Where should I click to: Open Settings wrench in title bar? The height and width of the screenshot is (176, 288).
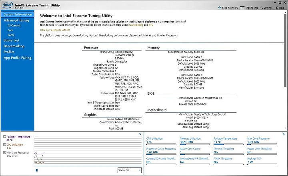click(262, 8)
